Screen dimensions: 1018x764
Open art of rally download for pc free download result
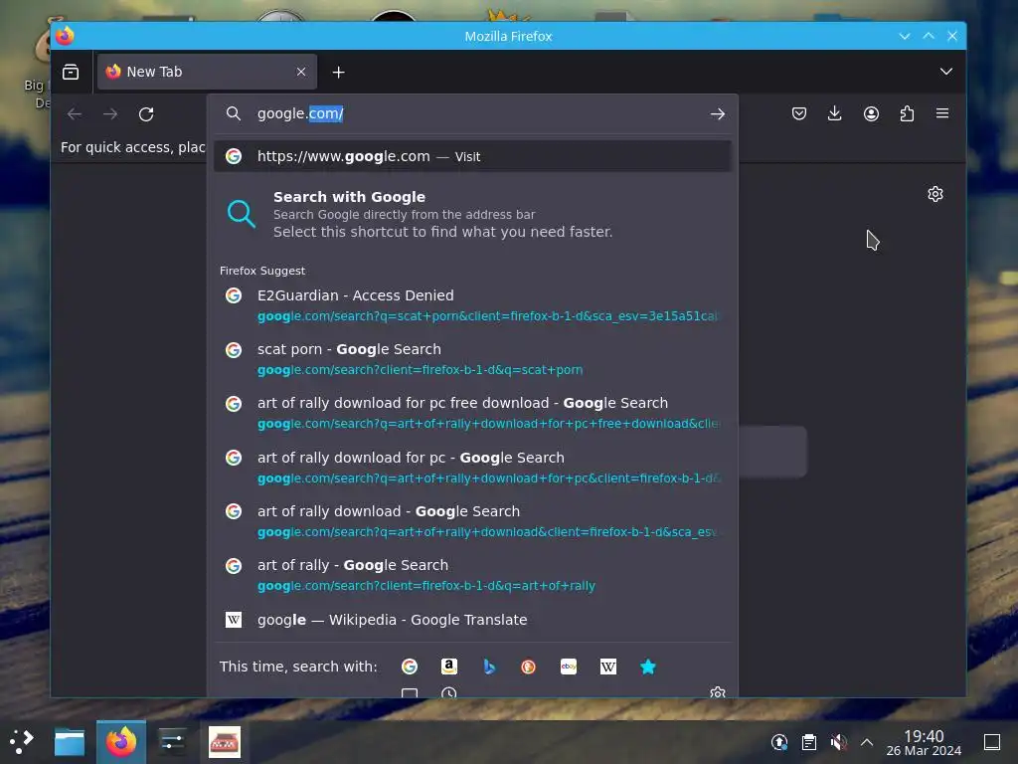[x=472, y=413]
